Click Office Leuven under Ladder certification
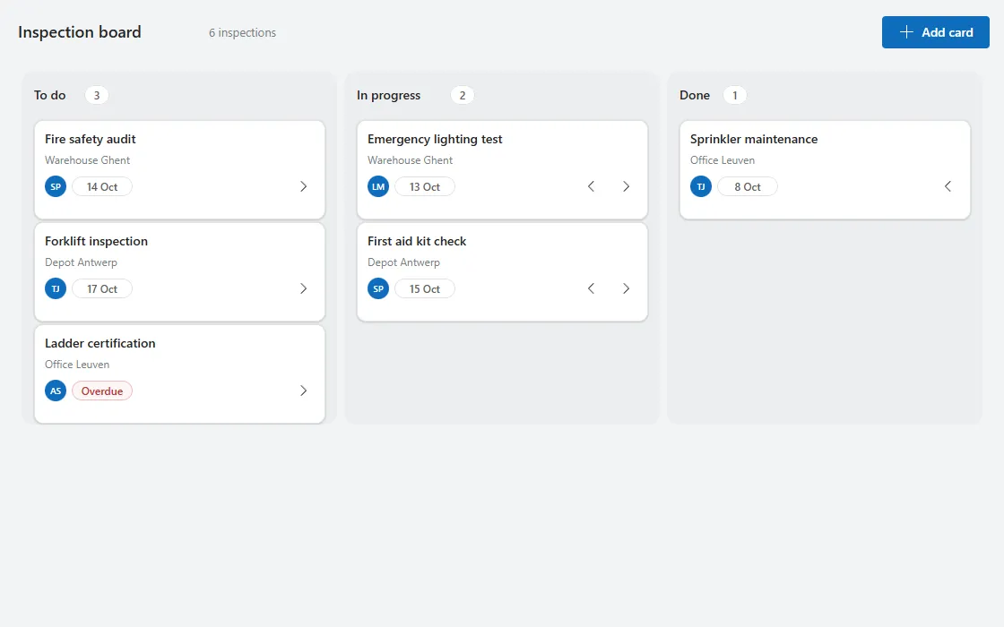Image resolution: width=1004 pixels, height=627 pixels. tap(77, 364)
